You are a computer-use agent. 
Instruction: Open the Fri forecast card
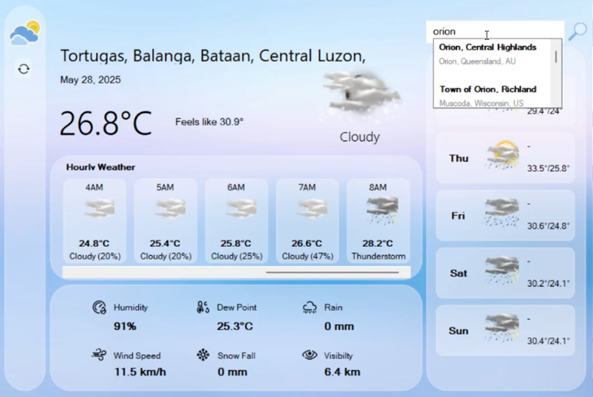tap(506, 215)
